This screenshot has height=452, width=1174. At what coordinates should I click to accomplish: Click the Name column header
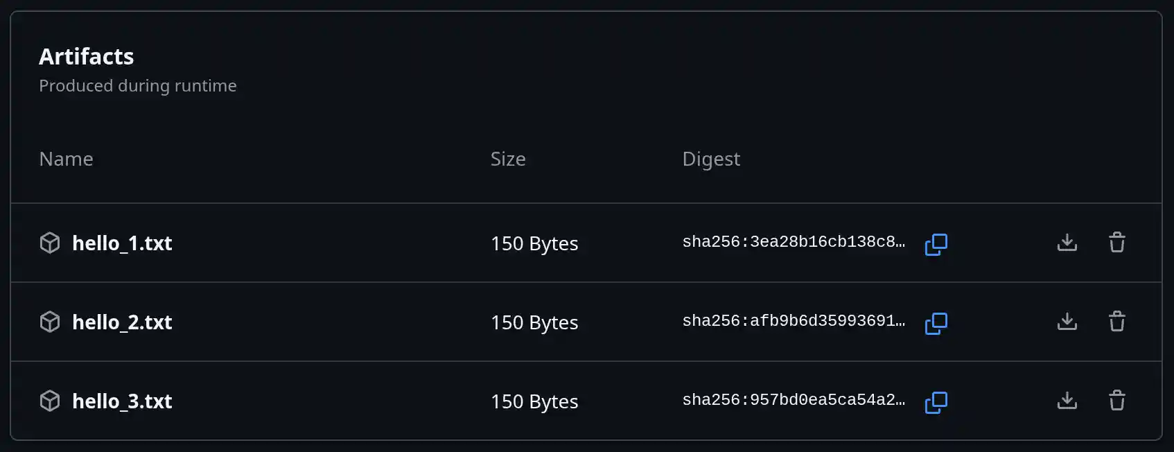(x=66, y=159)
